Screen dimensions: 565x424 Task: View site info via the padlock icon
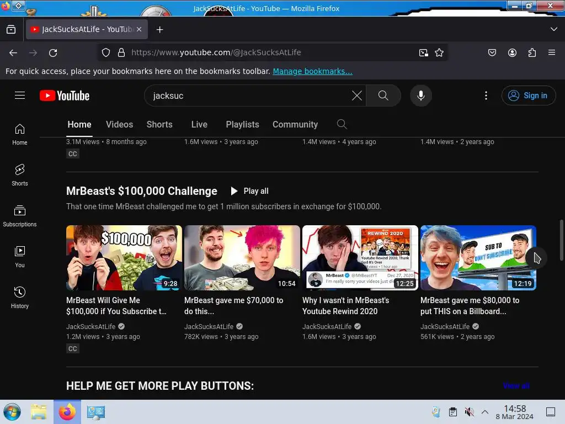121,52
